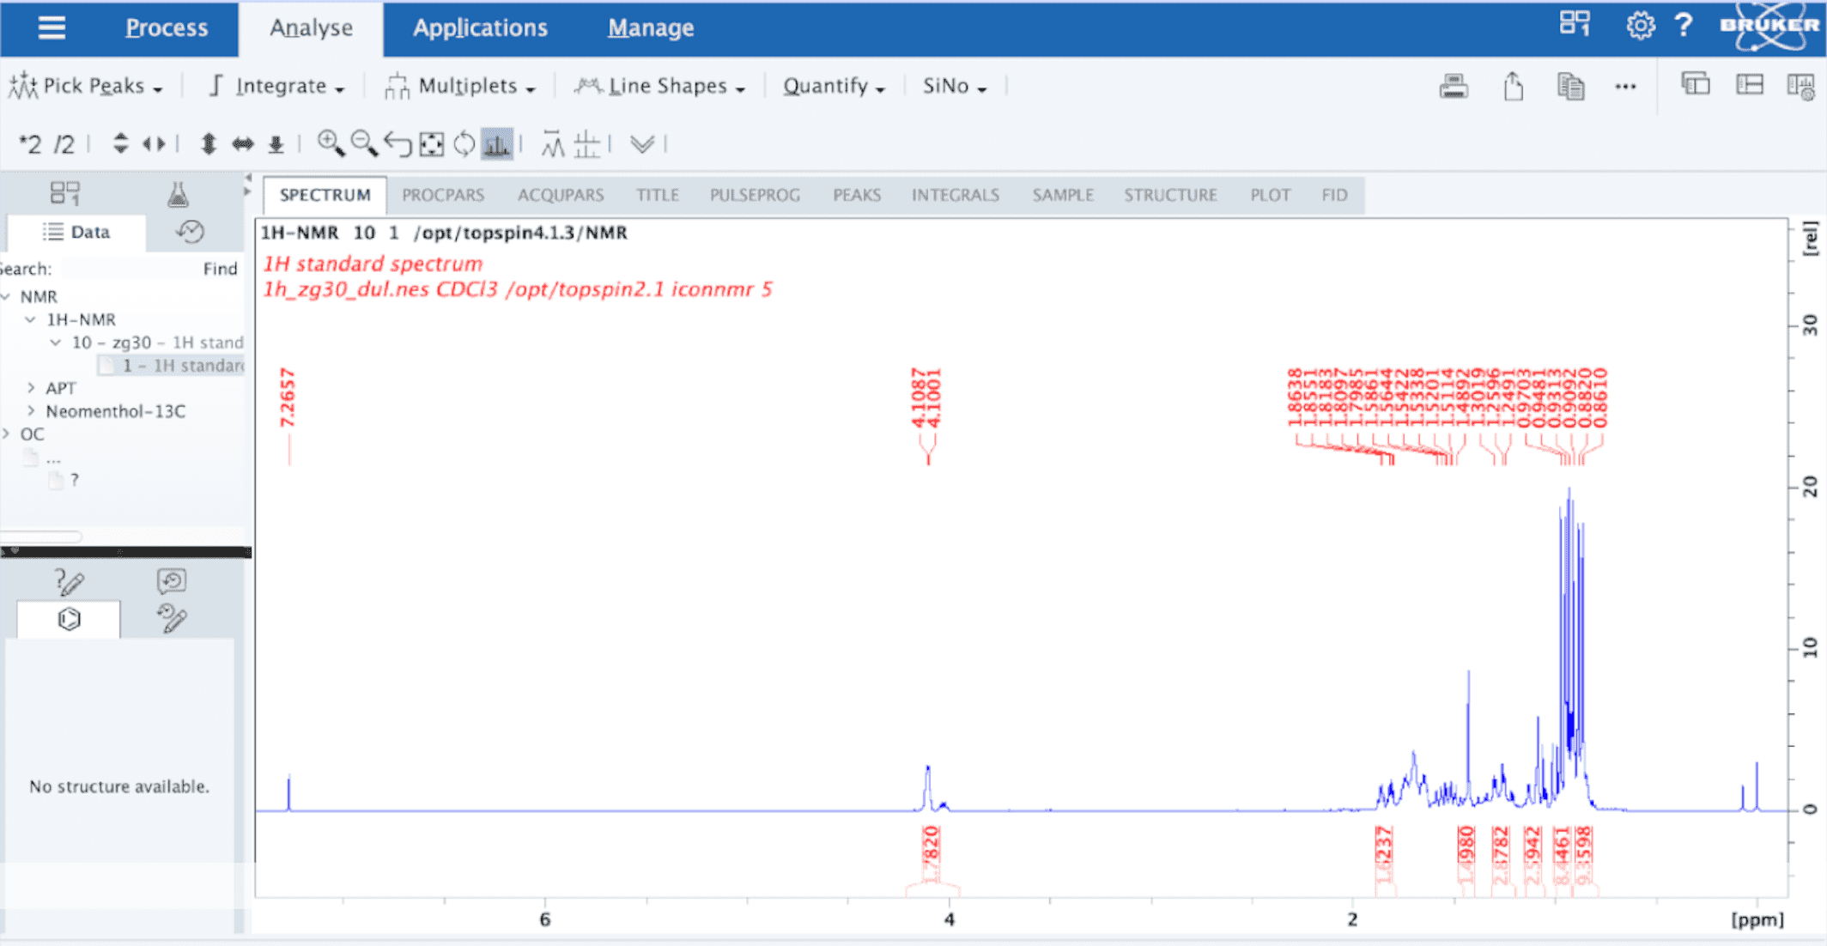The height and width of the screenshot is (946, 1827).
Task: Expand the Neomenthol-13C dataset node
Action: (32, 411)
